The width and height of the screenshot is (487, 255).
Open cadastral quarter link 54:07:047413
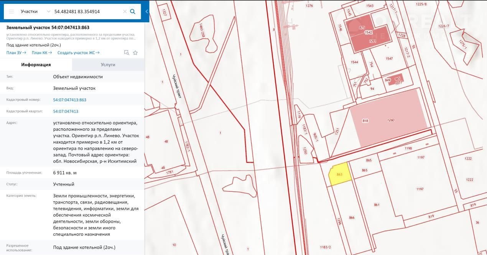click(66, 111)
